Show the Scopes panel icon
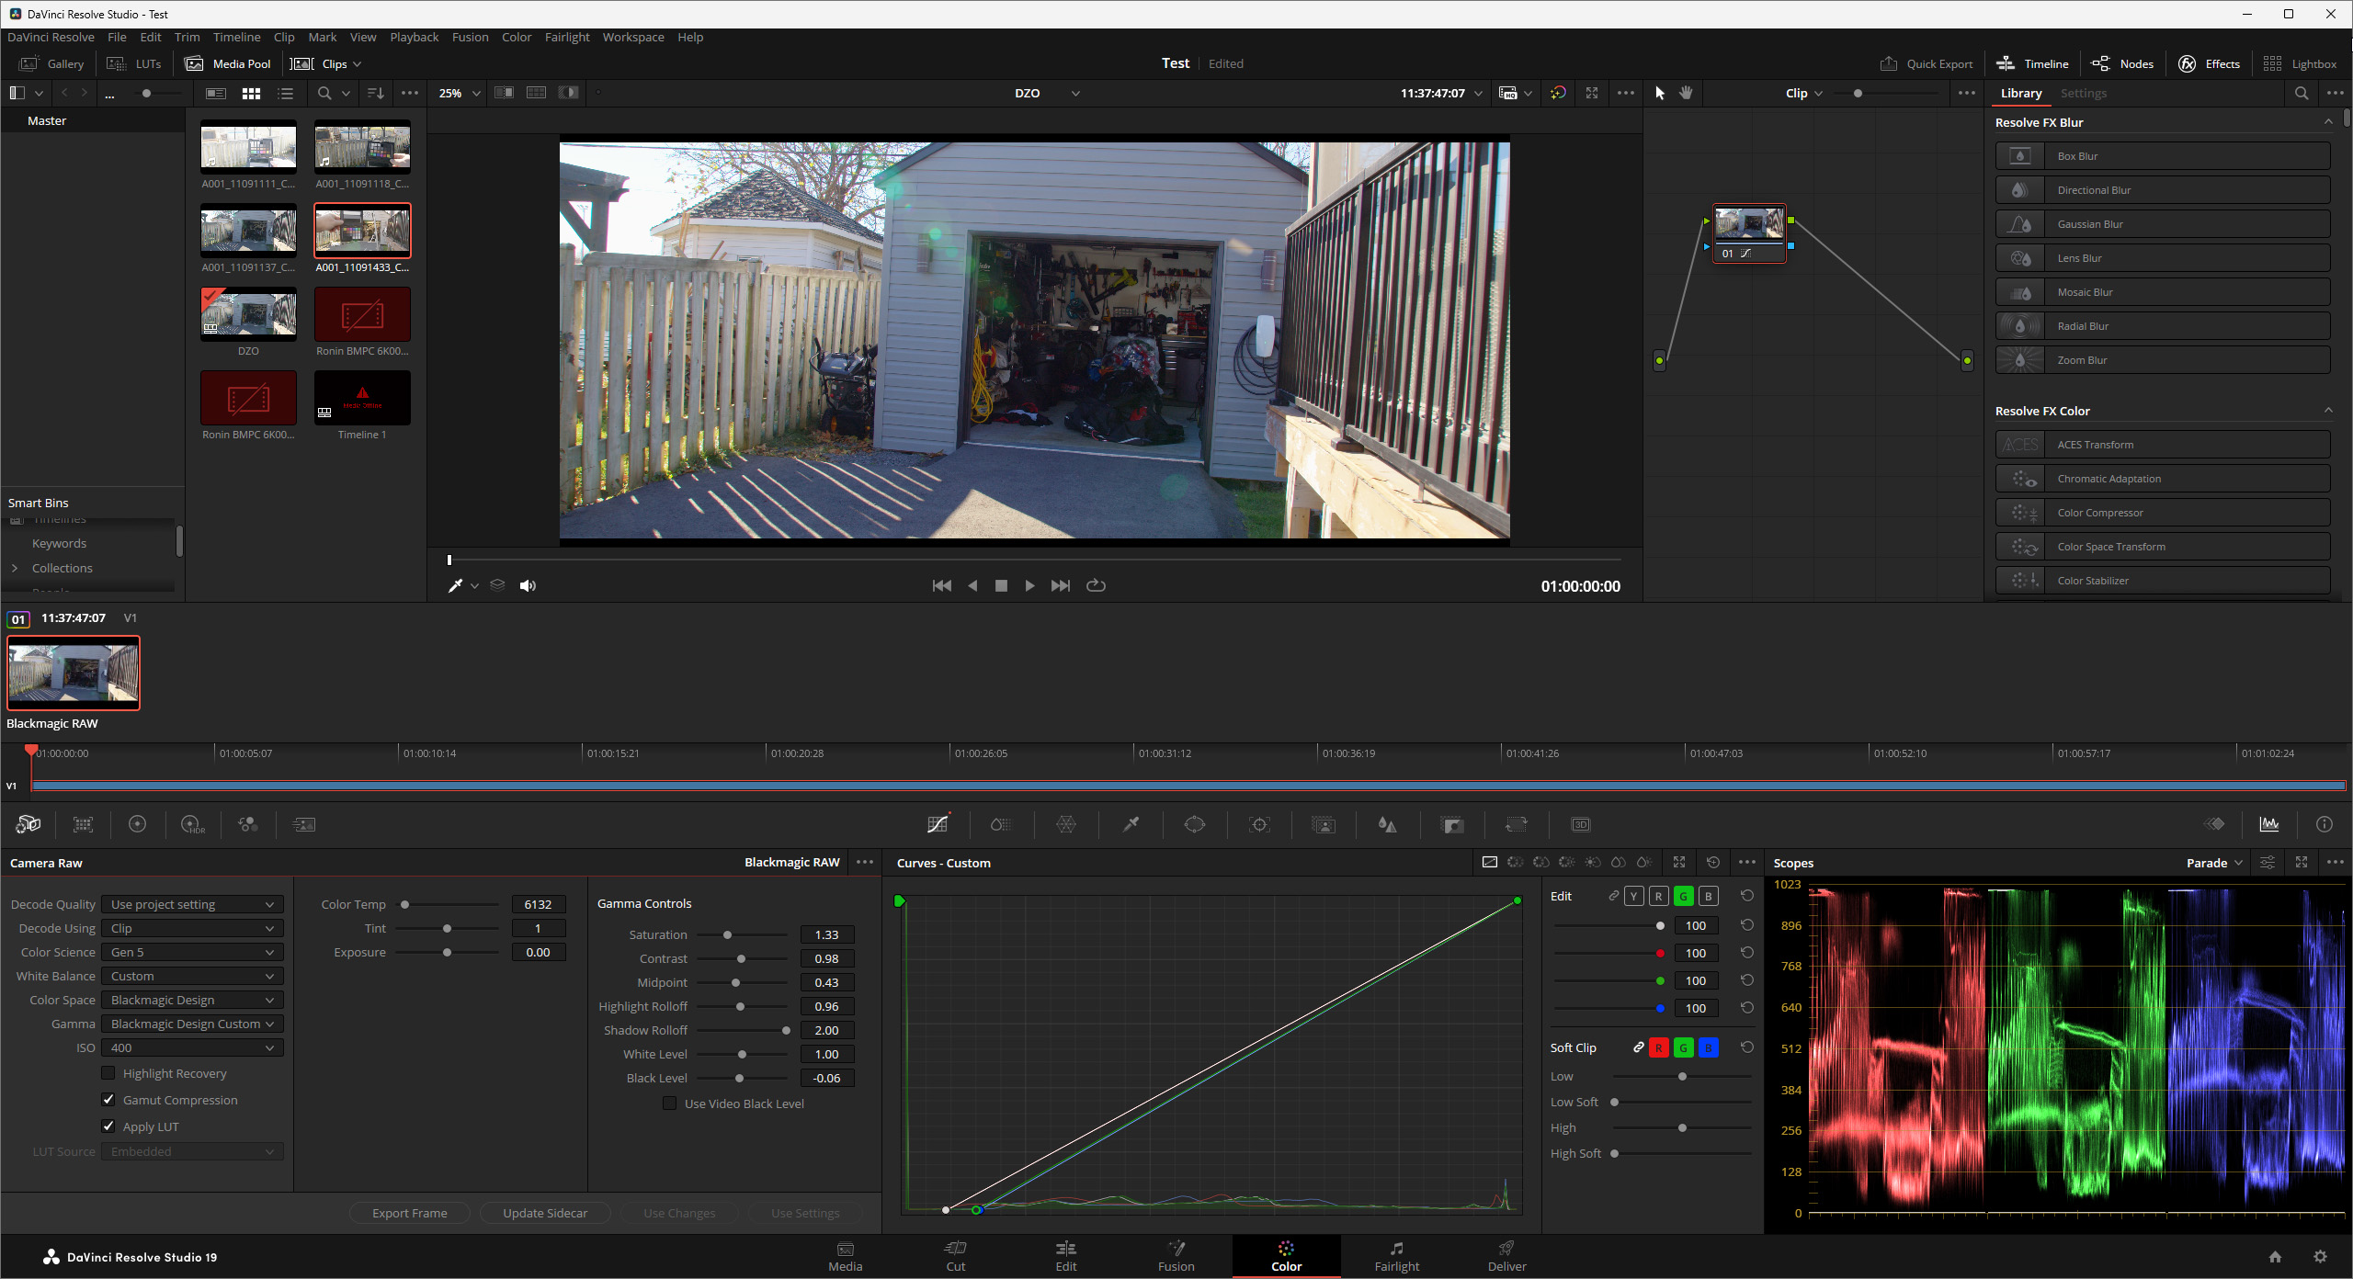This screenshot has height=1279, width=2353. click(x=2269, y=824)
